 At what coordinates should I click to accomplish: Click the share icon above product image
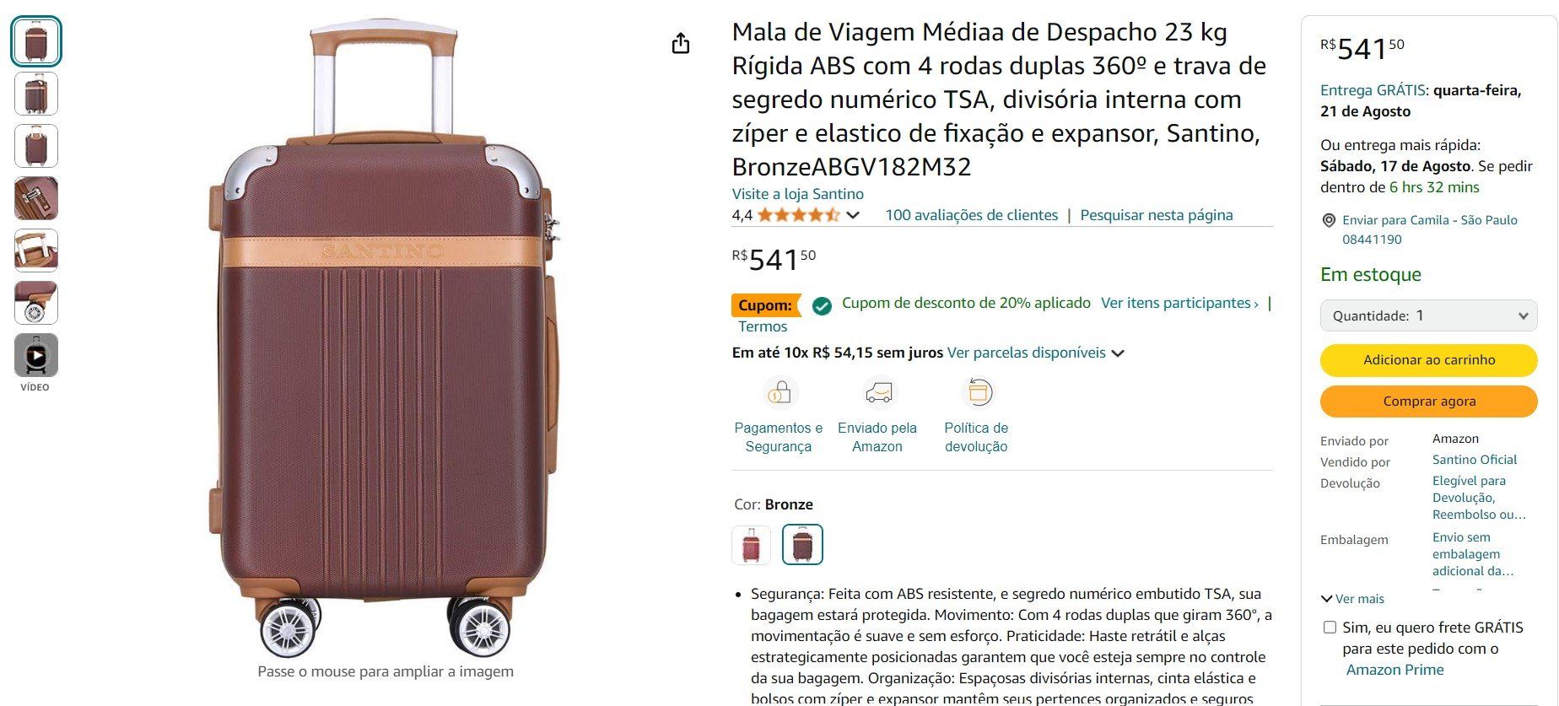click(x=681, y=44)
